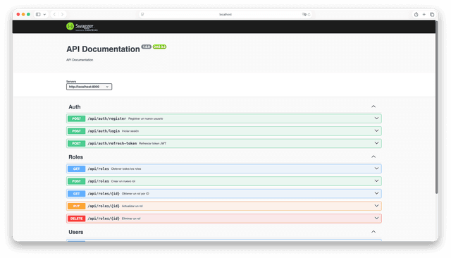Click the Swagger logo in header
Screen dimensions: 451x258
(x=82, y=27)
